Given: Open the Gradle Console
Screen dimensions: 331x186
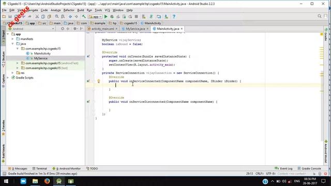Looking at the screenshot, I should [309, 168].
